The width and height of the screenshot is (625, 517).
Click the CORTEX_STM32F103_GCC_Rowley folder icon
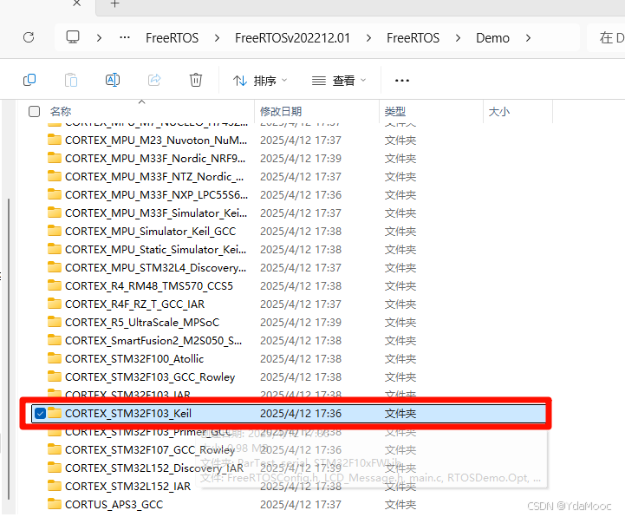click(x=55, y=376)
